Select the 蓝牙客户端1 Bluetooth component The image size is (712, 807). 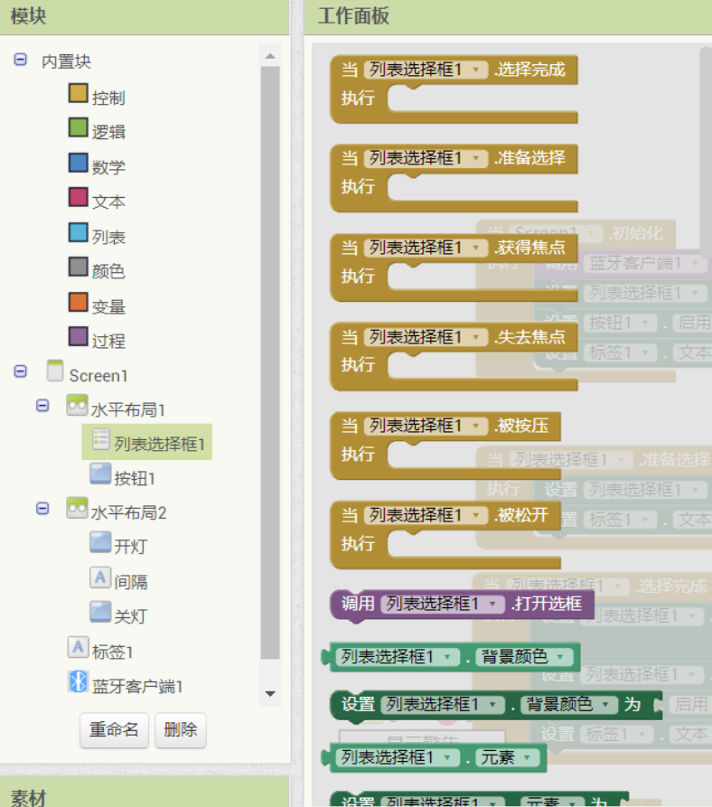[x=136, y=686]
